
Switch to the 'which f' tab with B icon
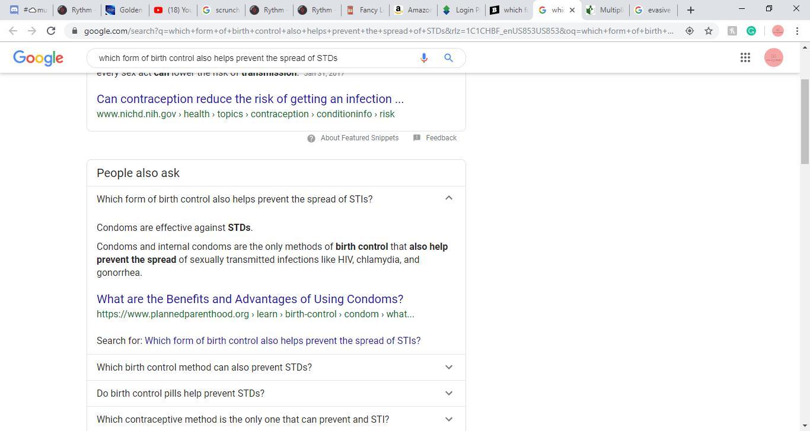(x=509, y=10)
